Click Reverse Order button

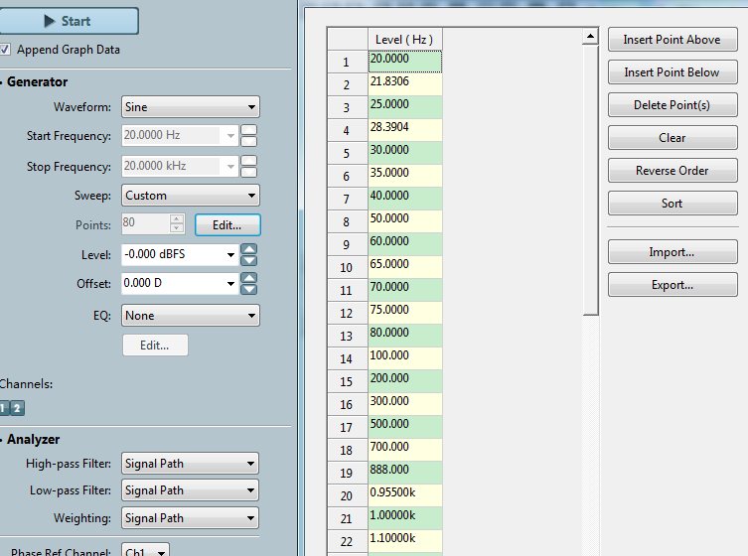point(673,171)
